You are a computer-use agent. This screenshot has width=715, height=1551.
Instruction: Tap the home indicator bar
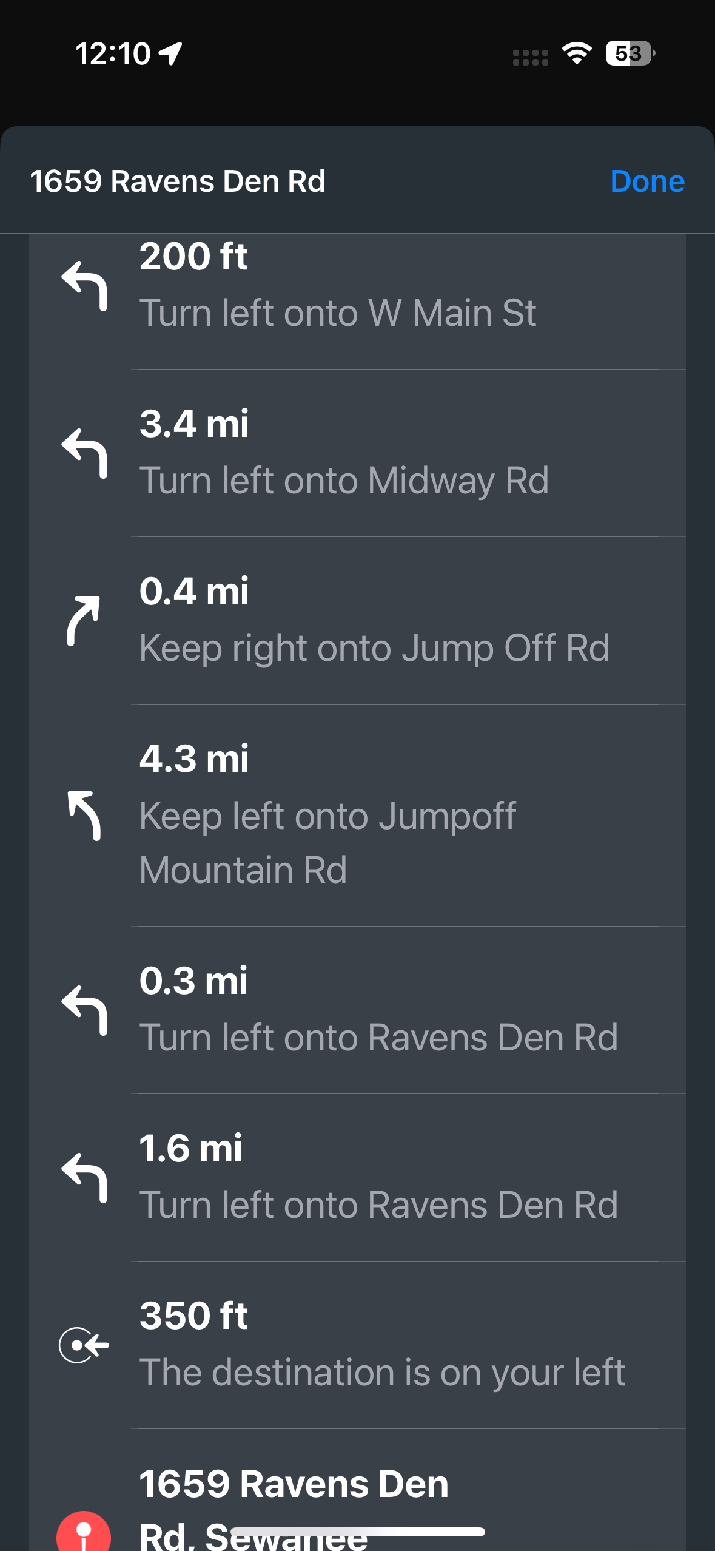(x=358, y=1532)
